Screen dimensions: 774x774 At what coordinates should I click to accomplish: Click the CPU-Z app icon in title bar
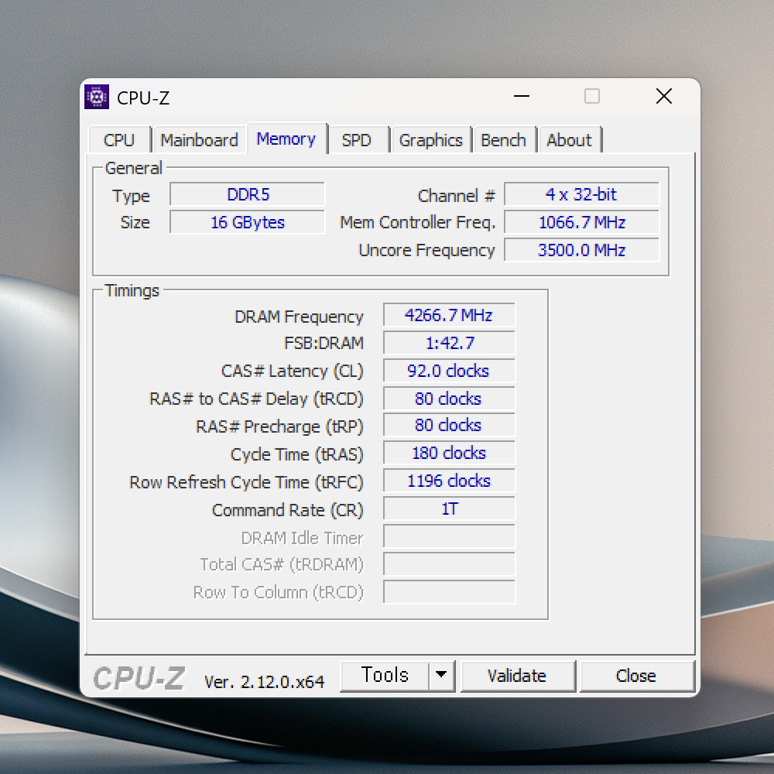click(97, 97)
